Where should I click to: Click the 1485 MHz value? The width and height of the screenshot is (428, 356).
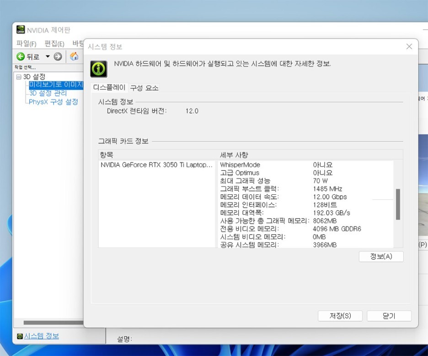(327, 189)
